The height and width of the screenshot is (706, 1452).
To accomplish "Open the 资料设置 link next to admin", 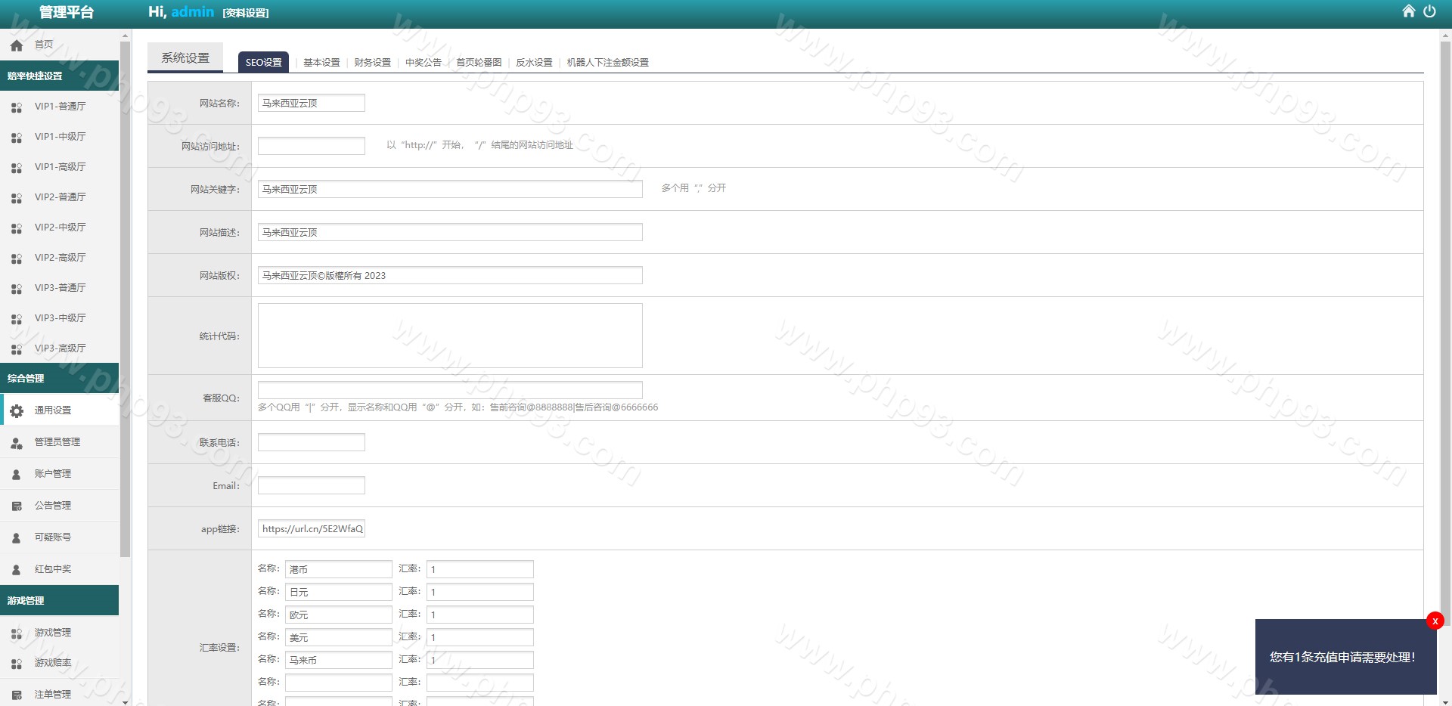I will click(x=246, y=13).
